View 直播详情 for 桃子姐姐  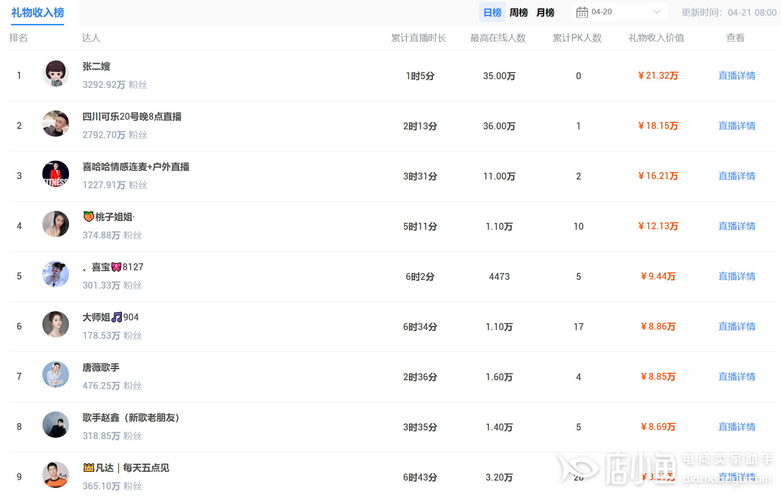click(x=737, y=226)
